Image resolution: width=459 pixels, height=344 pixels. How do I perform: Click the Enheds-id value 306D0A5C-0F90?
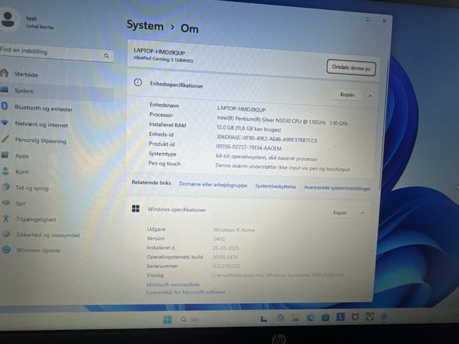266,139
